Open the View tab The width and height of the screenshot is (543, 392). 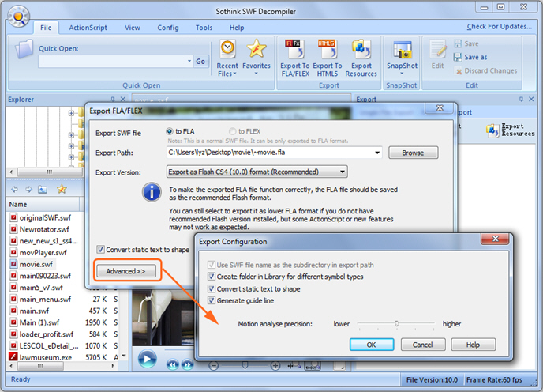tap(133, 28)
